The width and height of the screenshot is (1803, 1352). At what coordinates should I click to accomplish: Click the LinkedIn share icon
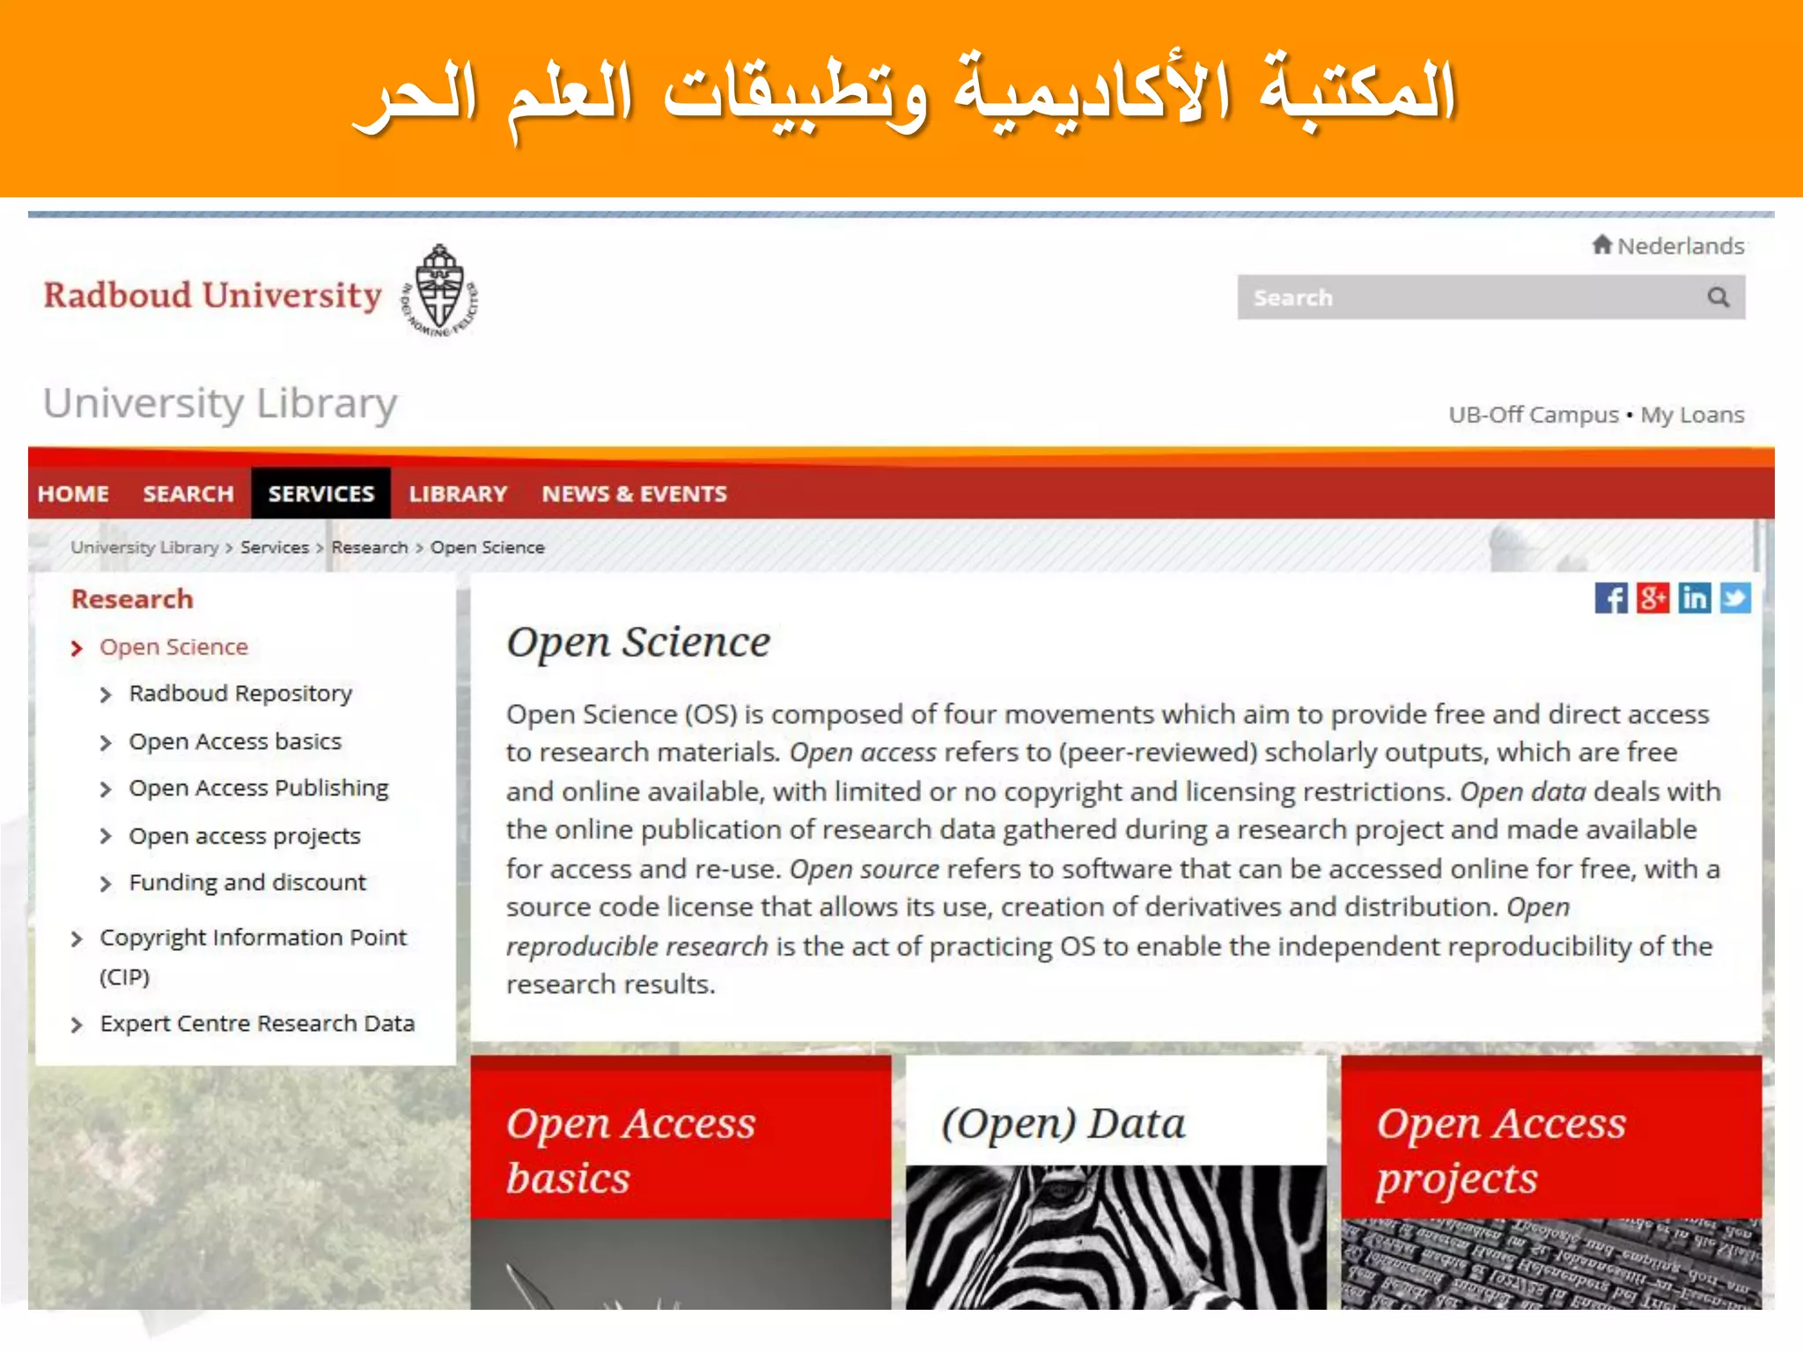point(1694,599)
